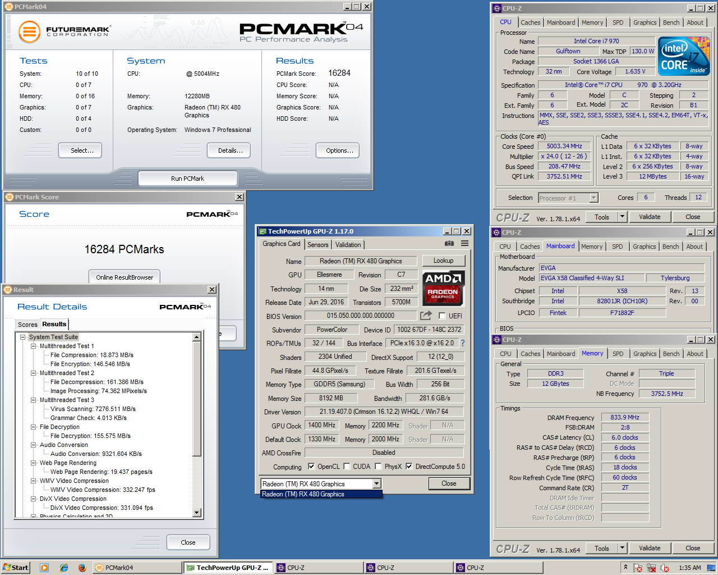Click Close button in Result Details window
Screen dimensions: 718x575
click(x=188, y=542)
